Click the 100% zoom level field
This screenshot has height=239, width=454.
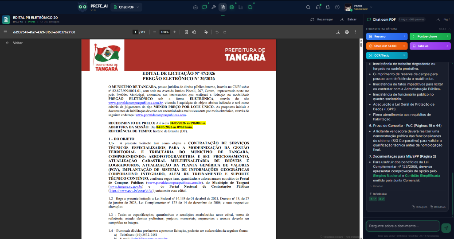(165, 32)
